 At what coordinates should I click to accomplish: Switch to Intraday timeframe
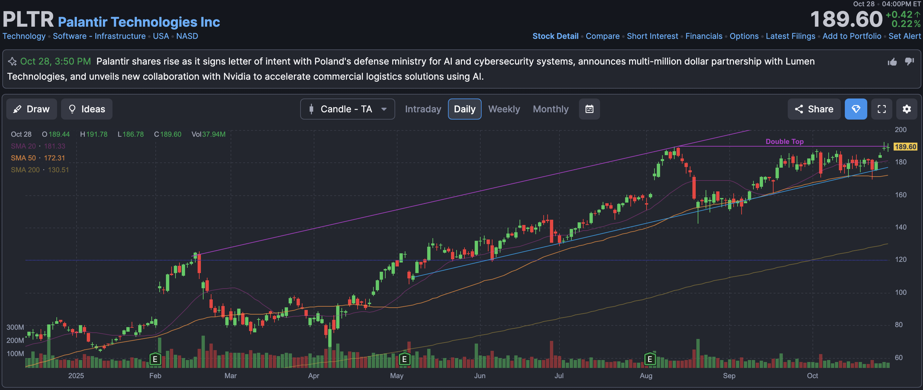pyautogui.click(x=423, y=109)
